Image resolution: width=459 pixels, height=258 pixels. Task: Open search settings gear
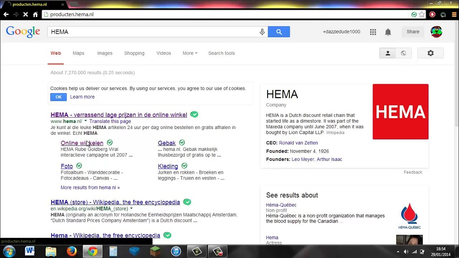coord(431,53)
